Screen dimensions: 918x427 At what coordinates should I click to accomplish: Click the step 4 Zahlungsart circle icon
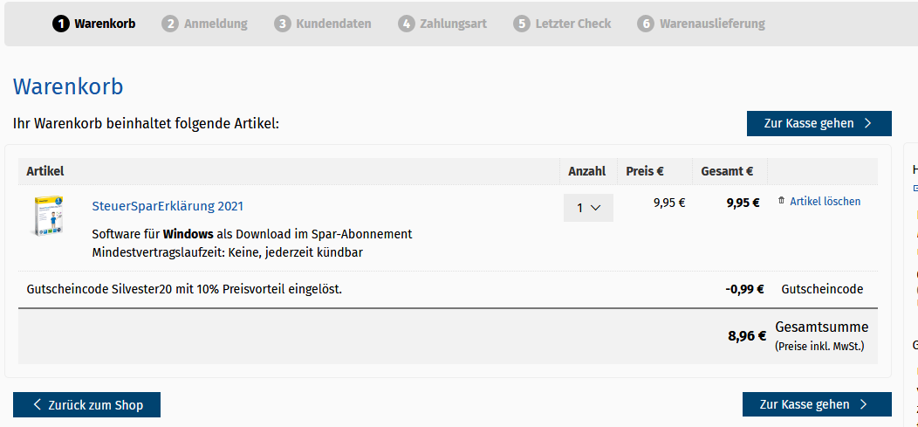click(x=406, y=24)
